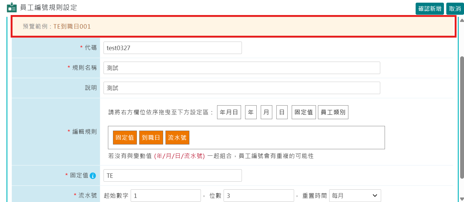The height and width of the screenshot is (202, 464).
Task: Focus the 固定值 input containing TE
Action: point(173,175)
